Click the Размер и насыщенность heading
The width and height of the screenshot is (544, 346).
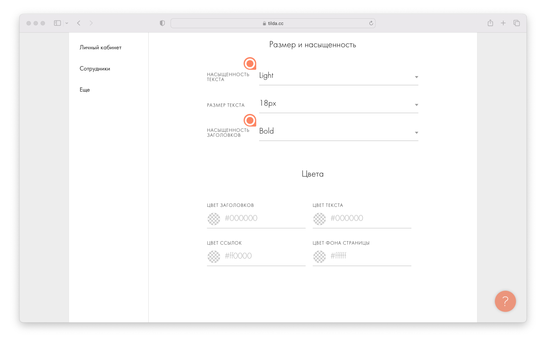coord(313,45)
